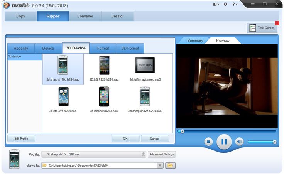Select the 3d device category in list
This screenshot has height=174, width=284.
(x=25, y=57)
